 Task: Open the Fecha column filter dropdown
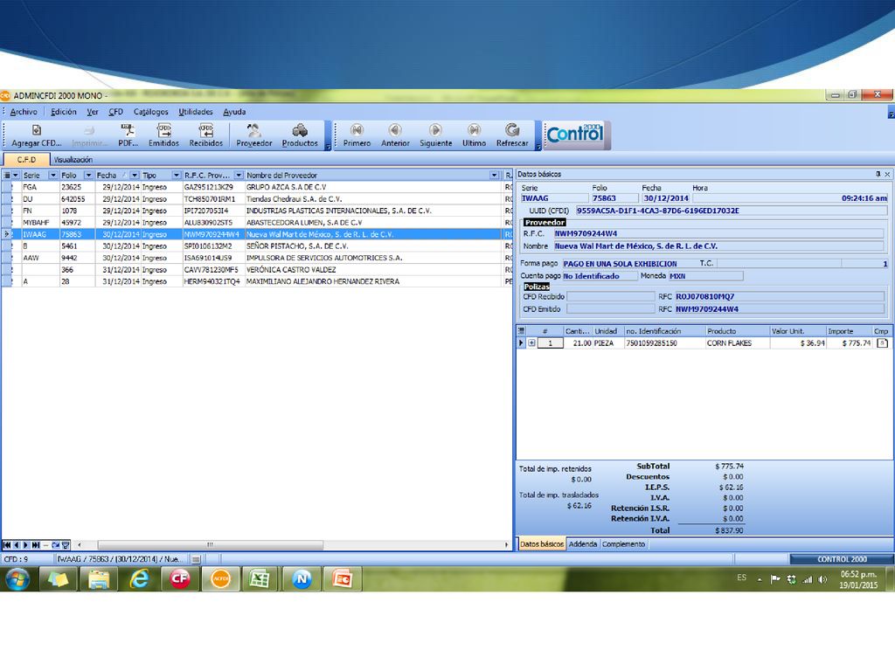[x=134, y=175]
